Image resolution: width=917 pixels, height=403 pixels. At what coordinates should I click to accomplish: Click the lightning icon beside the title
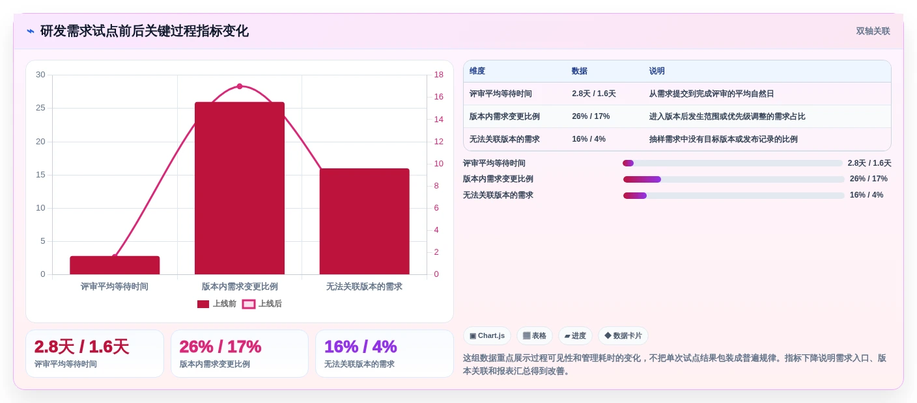click(31, 31)
